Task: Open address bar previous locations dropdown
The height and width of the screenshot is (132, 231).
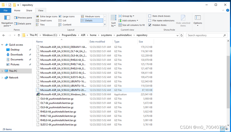Action: (178, 35)
